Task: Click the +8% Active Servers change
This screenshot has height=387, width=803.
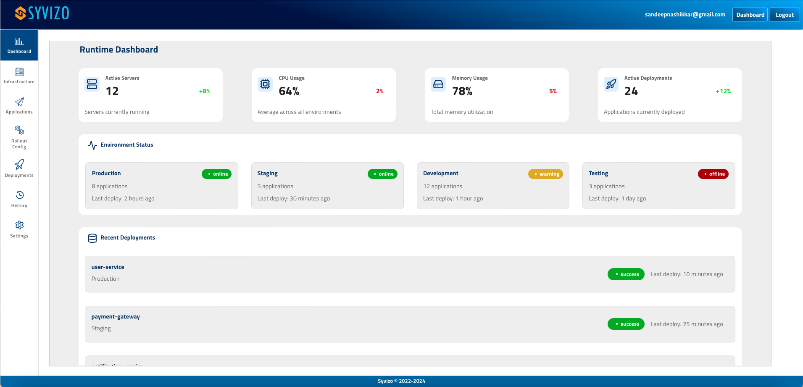Action: coord(205,91)
